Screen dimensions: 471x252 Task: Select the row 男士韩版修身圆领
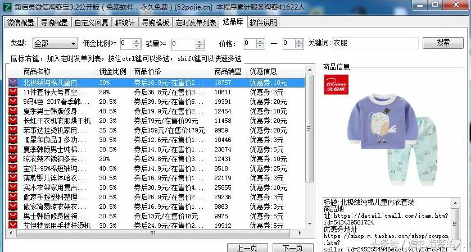coord(156,216)
